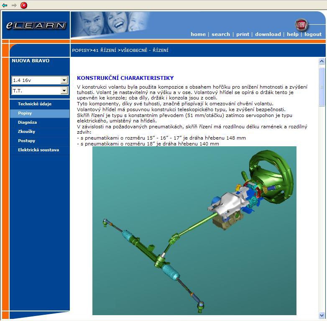Click the forward arrow icon

[x=14, y=5]
